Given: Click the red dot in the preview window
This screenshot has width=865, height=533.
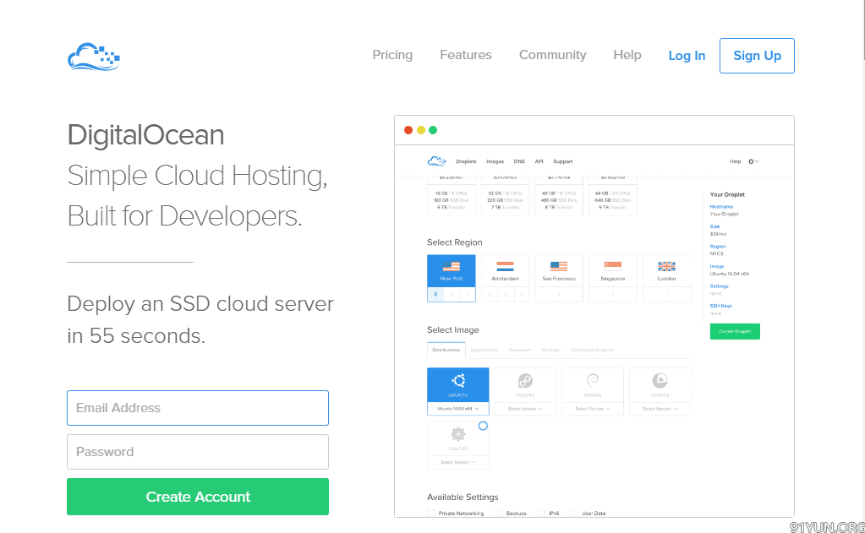Looking at the screenshot, I should point(408,130).
